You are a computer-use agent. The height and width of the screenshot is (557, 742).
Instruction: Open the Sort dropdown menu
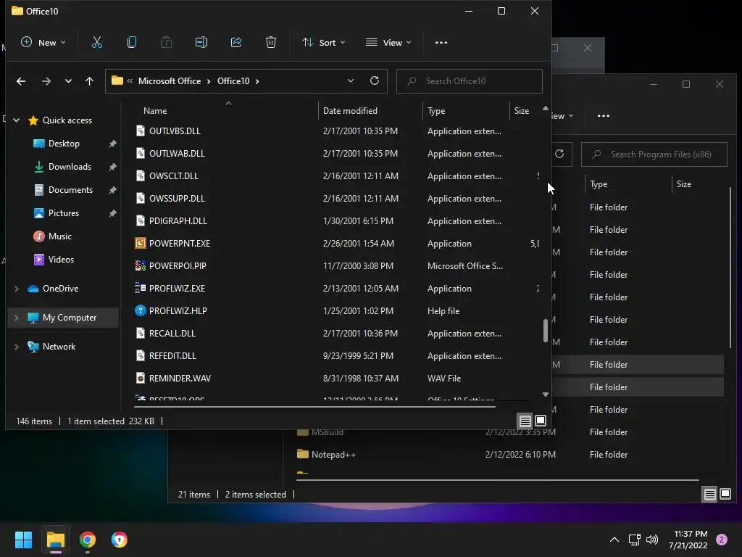click(324, 42)
